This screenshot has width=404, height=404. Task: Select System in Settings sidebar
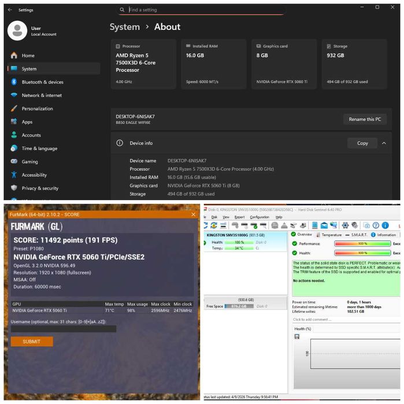pos(54,69)
